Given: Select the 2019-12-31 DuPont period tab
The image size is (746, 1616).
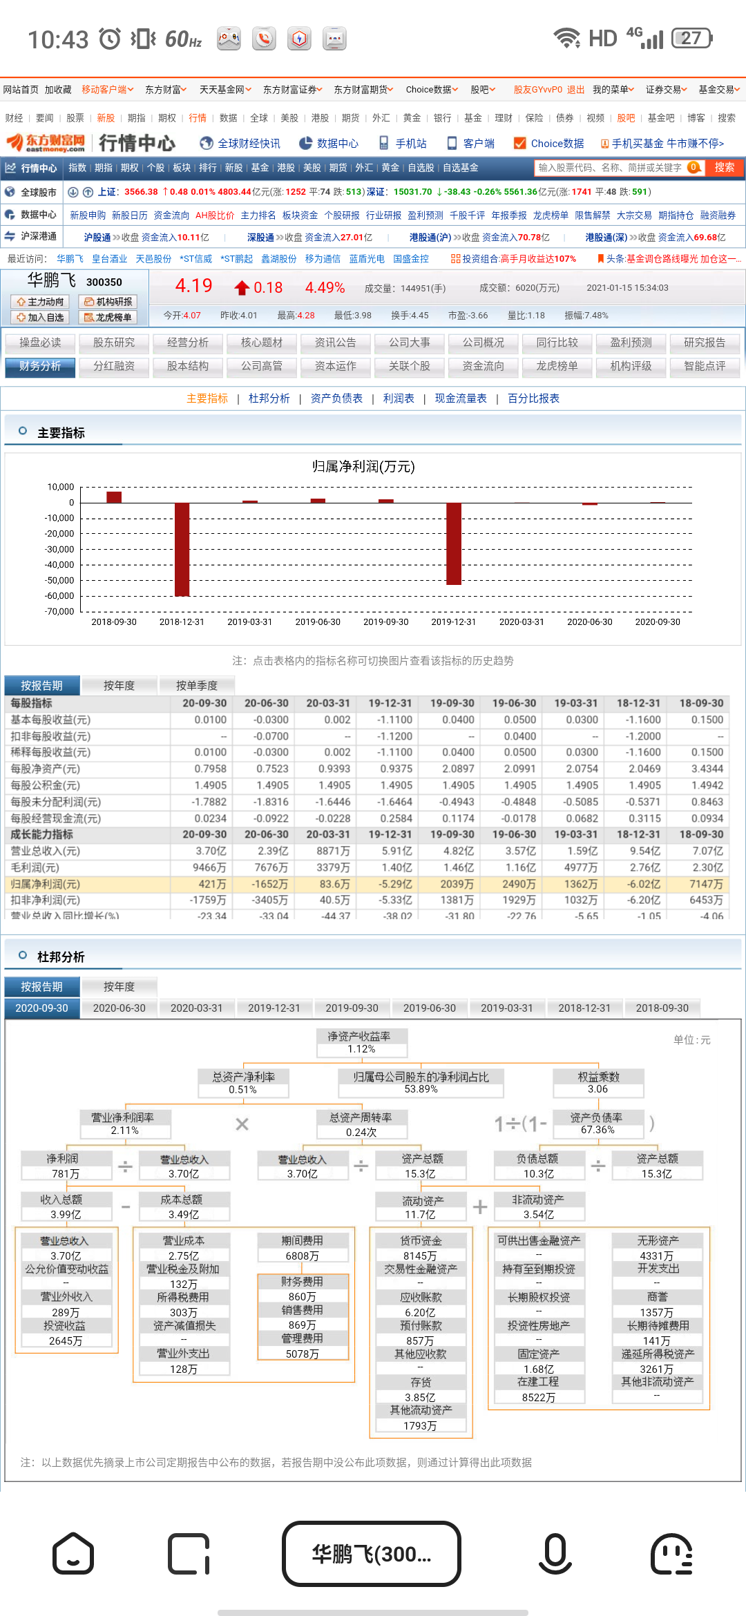Looking at the screenshot, I should (x=274, y=1008).
